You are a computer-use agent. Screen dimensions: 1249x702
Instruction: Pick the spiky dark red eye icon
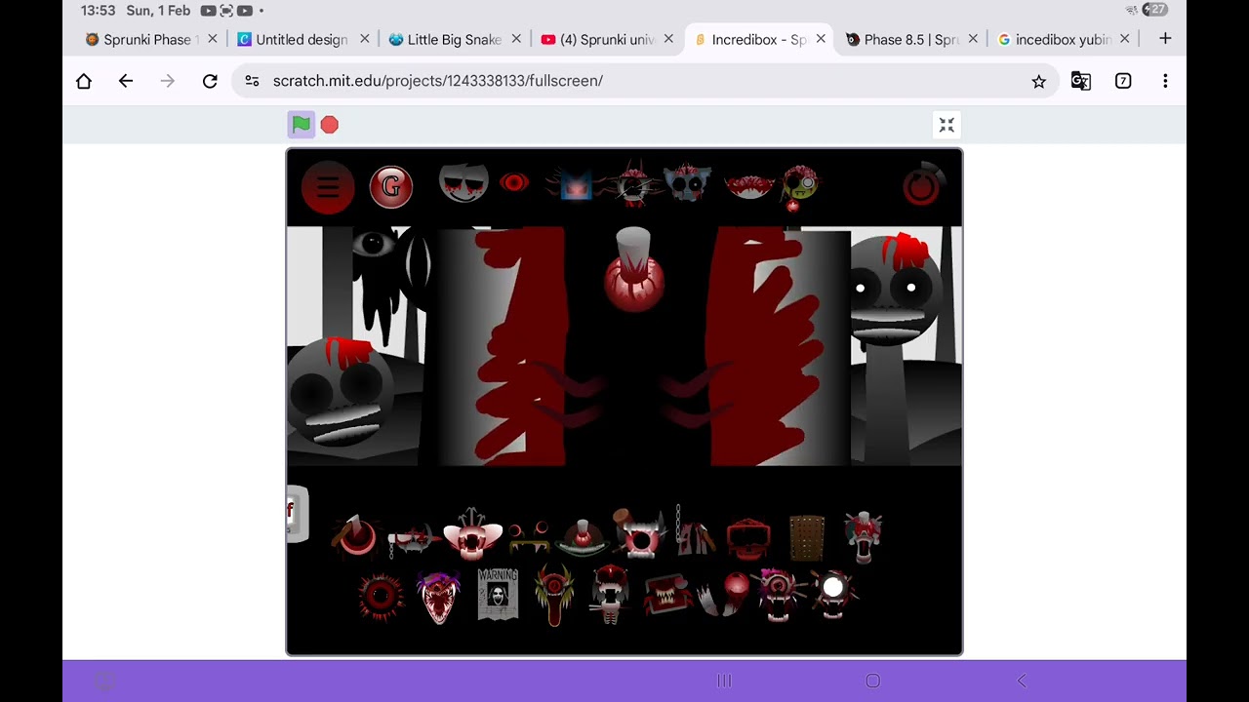click(381, 596)
